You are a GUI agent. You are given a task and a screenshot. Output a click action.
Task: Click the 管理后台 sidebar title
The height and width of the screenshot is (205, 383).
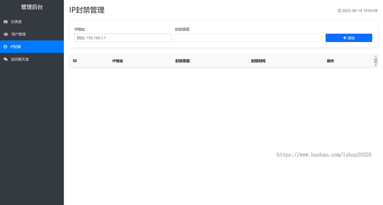click(32, 7)
